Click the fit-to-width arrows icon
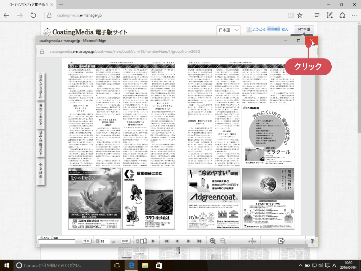 pos(252,241)
